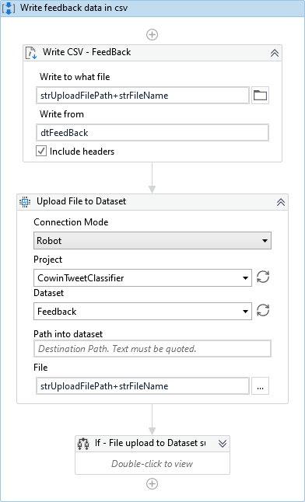Edit the Write from dtFeedBack field
The image size is (305, 502).
[152, 133]
